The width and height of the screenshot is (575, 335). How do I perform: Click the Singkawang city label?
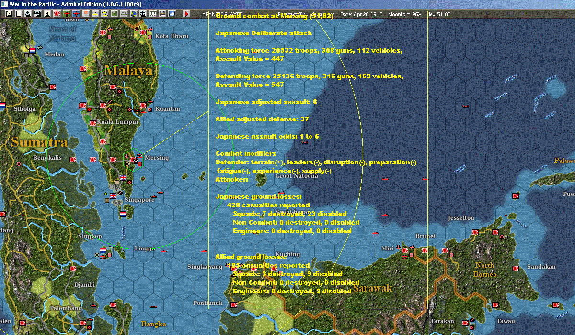click(205, 267)
